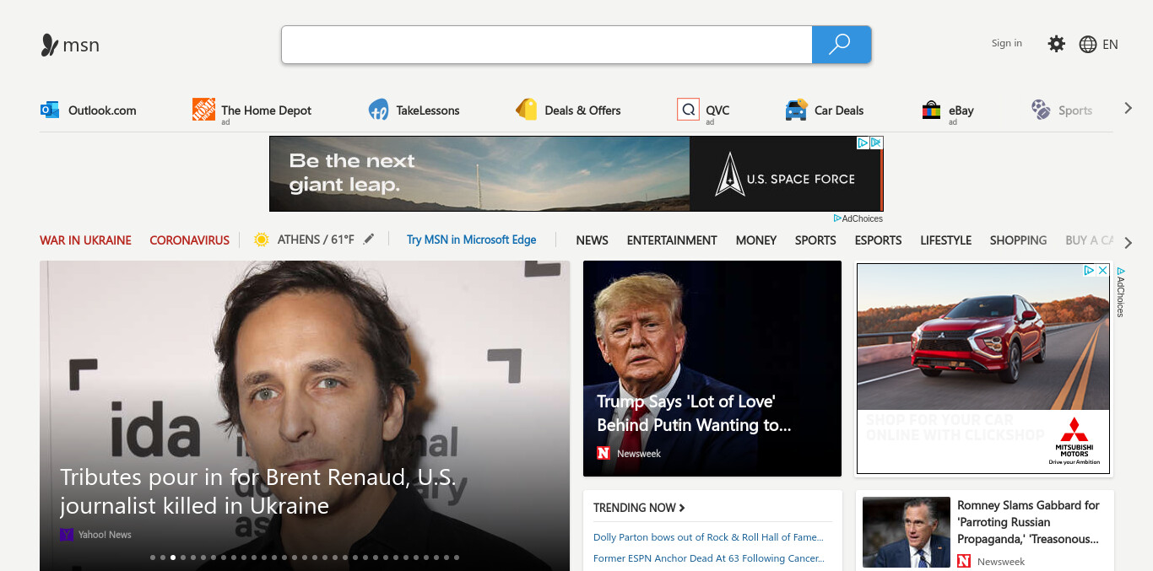Click the eBay bag icon
The height and width of the screenshot is (571, 1153).
click(931, 110)
